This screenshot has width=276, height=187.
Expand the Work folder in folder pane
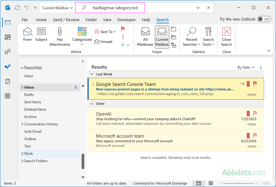[x=22, y=154]
